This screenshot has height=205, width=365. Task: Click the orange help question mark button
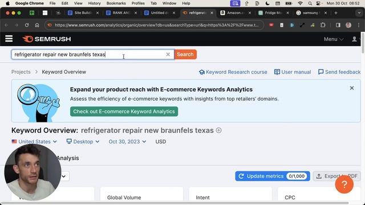344,184
